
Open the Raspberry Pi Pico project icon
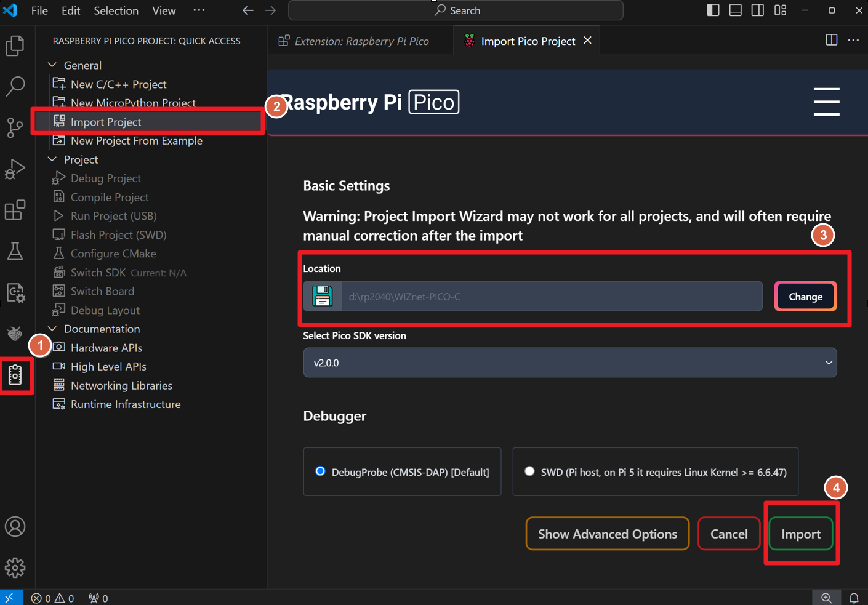click(x=15, y=375)
